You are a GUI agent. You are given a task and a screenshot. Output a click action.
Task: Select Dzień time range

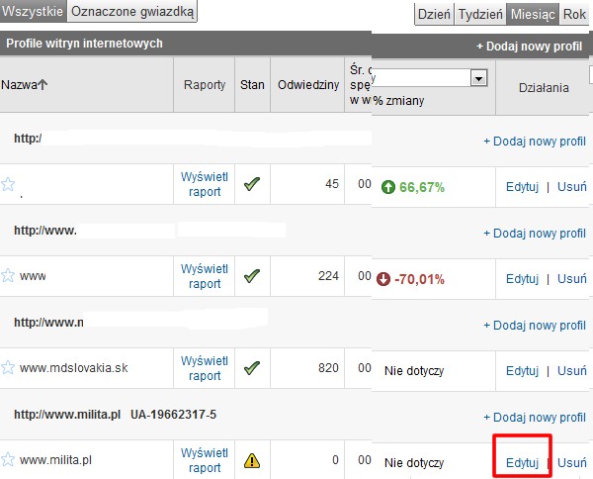[434, 15]
